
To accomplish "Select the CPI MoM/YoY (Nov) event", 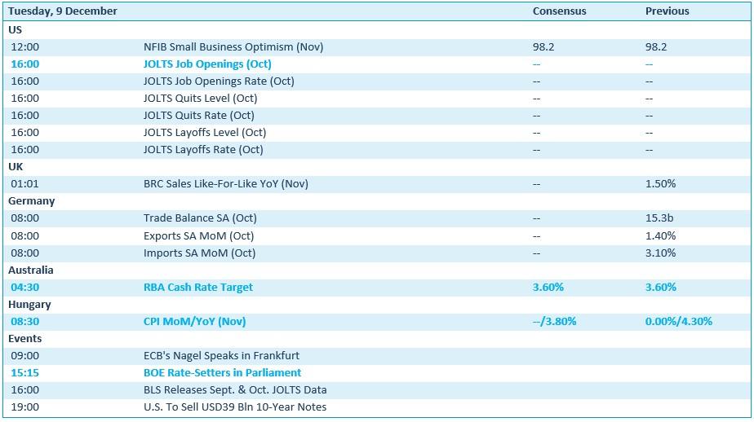I will 194,321.
